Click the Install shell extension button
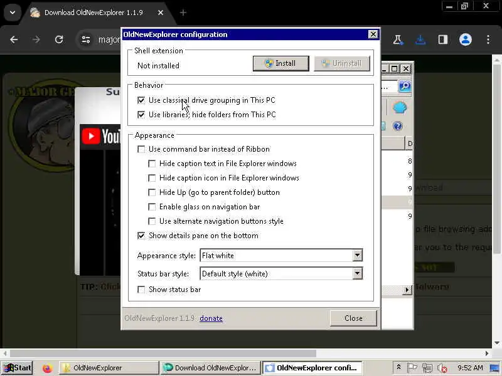 click(280, 63)
